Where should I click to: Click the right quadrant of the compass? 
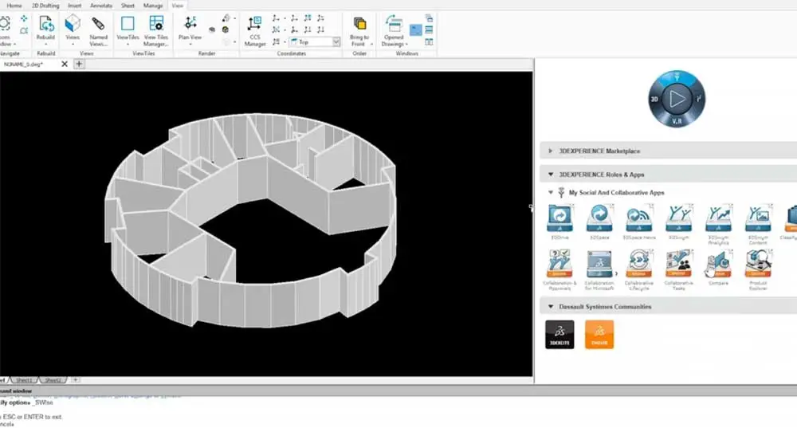click(698, 99)
